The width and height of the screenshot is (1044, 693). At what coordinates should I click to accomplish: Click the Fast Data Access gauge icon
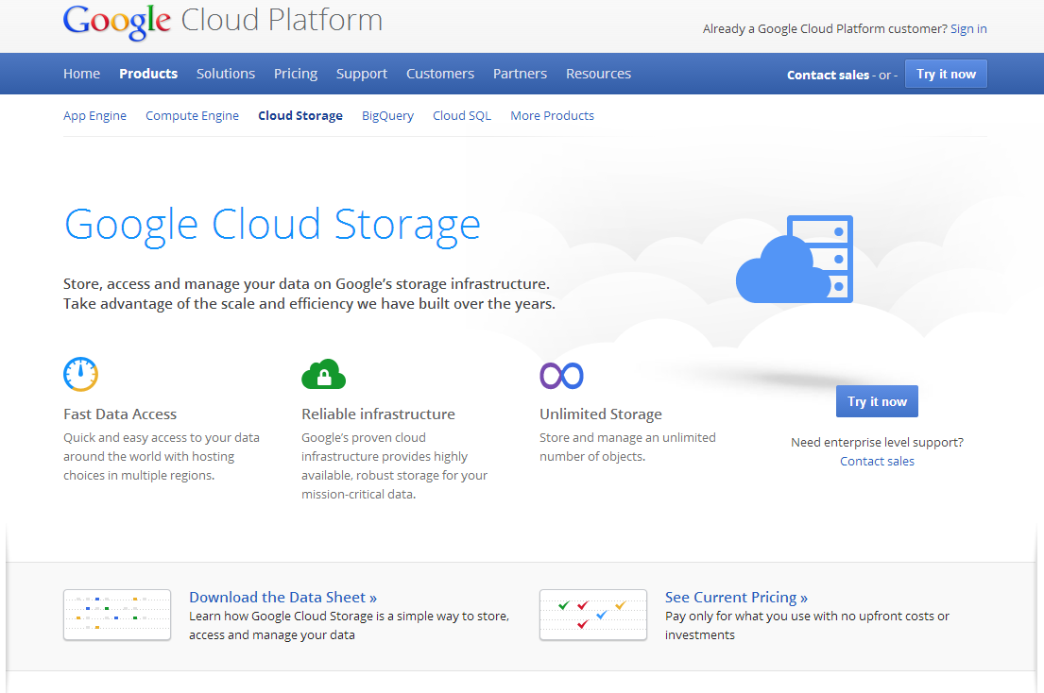point(80,374)
